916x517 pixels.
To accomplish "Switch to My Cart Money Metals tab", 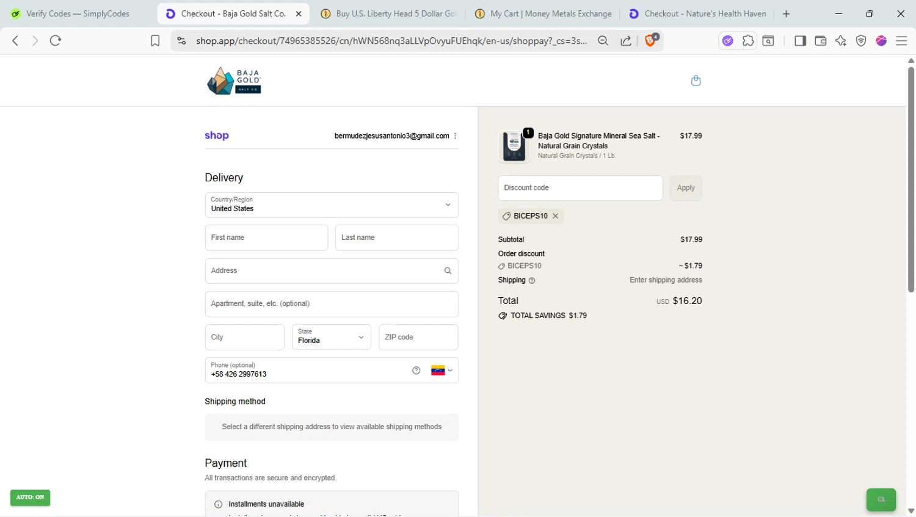I will [x=543, y=13].
